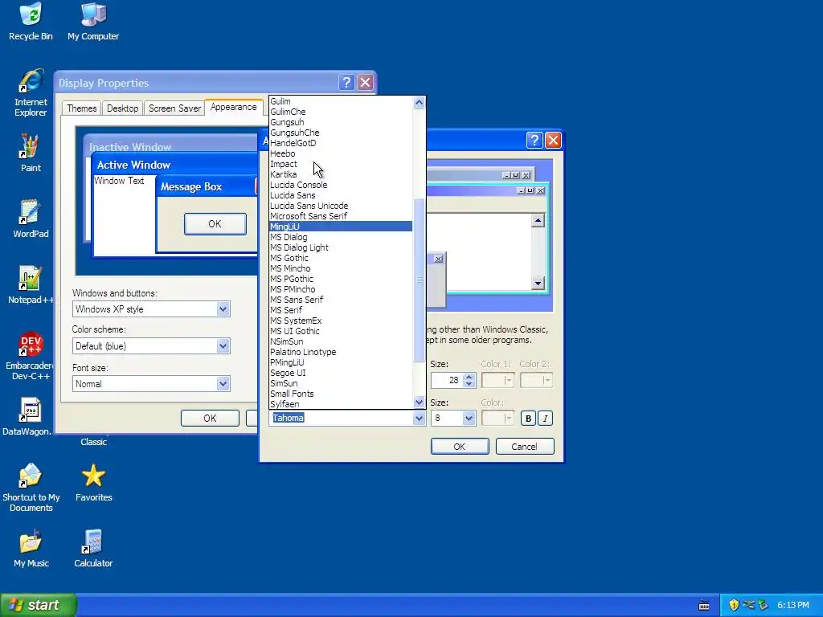
Task: Click Cancel in Advanced Appearance dialog
Action: (524, 447)
